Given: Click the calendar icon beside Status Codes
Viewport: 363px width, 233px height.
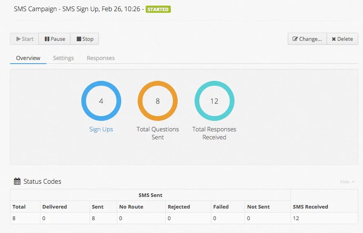Looking at the screenshot, I should point(17,182).
